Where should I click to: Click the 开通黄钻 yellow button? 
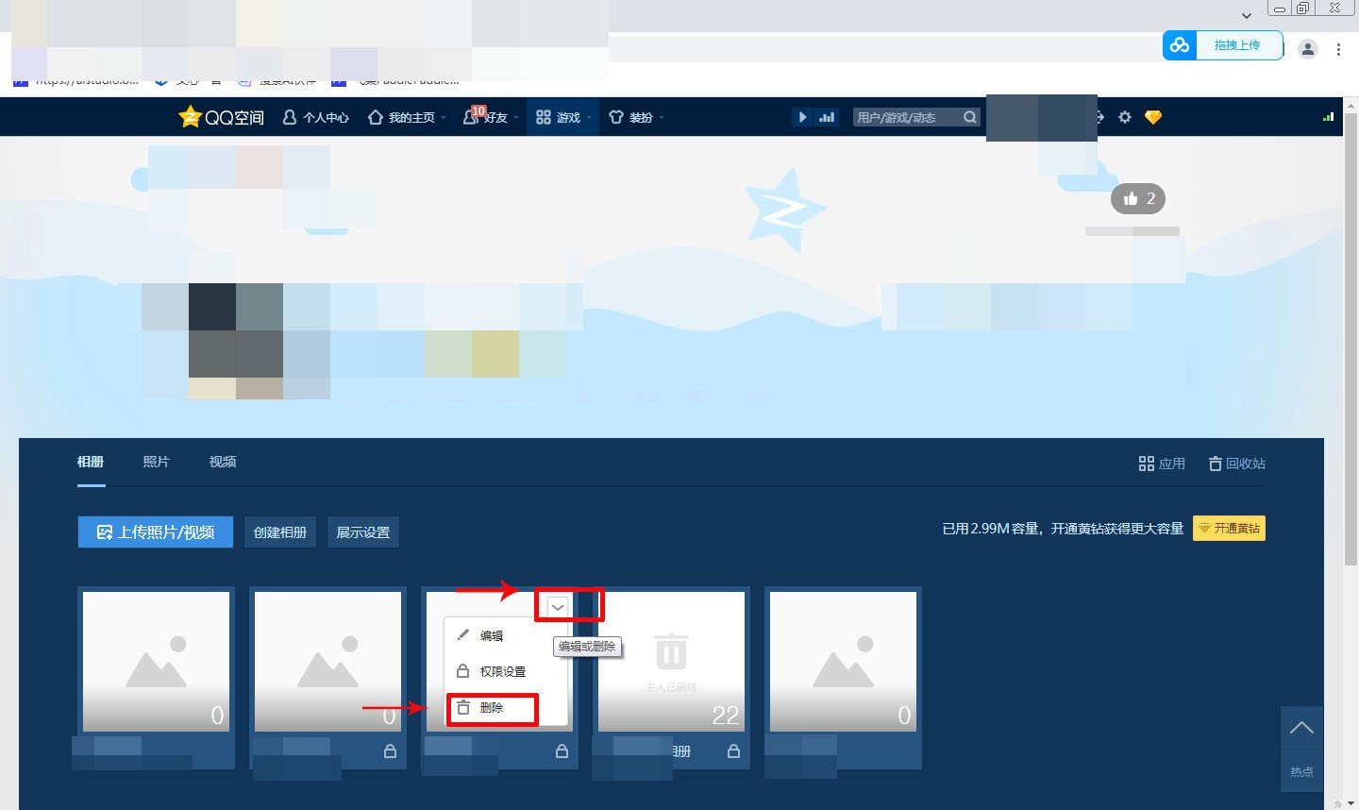tap(1229, 528)
